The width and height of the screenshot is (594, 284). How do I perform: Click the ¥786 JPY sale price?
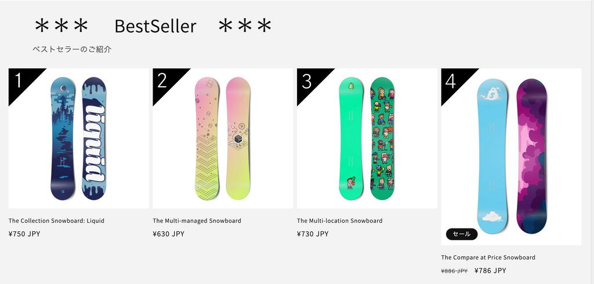point(490,270)
